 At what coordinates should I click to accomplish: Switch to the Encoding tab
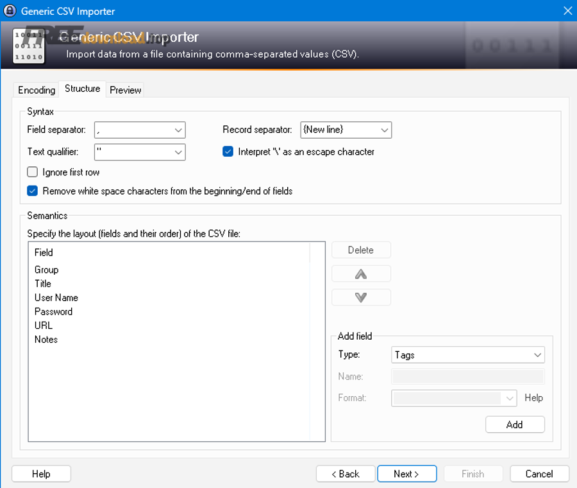click(37, 90)
